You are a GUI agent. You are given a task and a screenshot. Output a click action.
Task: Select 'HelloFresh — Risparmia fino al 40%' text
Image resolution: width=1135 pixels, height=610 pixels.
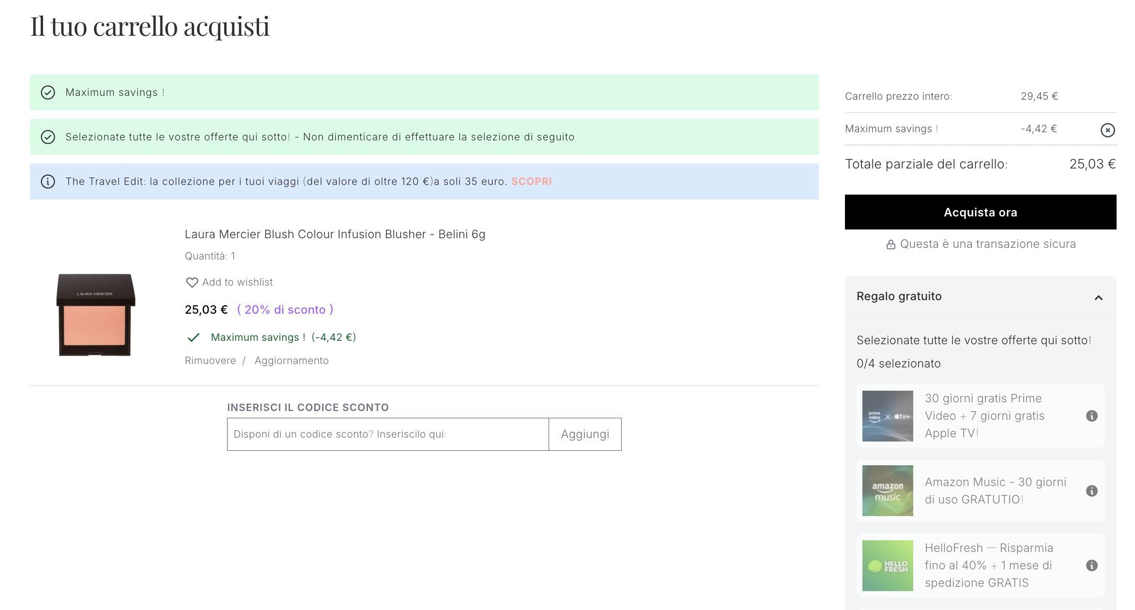tap(989, 565)
